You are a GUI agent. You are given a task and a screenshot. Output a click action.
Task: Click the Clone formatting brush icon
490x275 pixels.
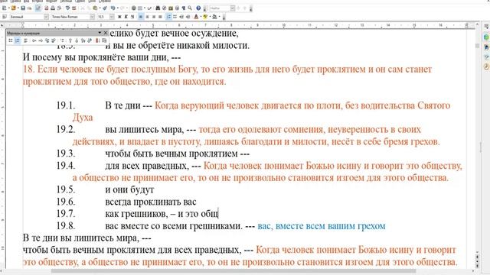coord(105,8)
